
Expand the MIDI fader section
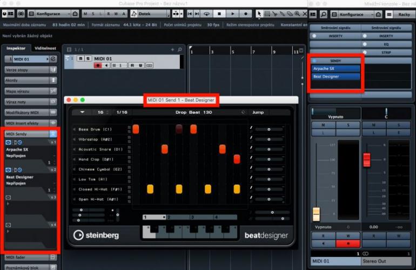(x=30, y=257)
